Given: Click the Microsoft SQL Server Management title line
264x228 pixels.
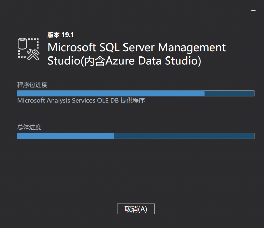Looking at the screenshot, I should pyautogui.click(x=137, y=48).
